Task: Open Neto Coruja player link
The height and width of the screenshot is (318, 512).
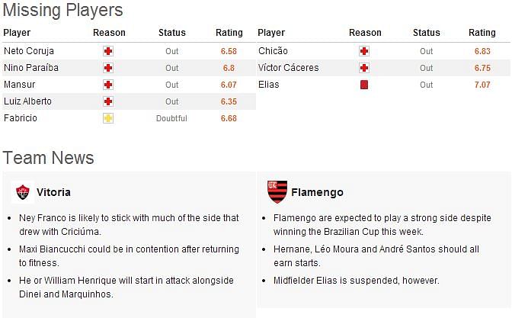Action: coord(29,51)
